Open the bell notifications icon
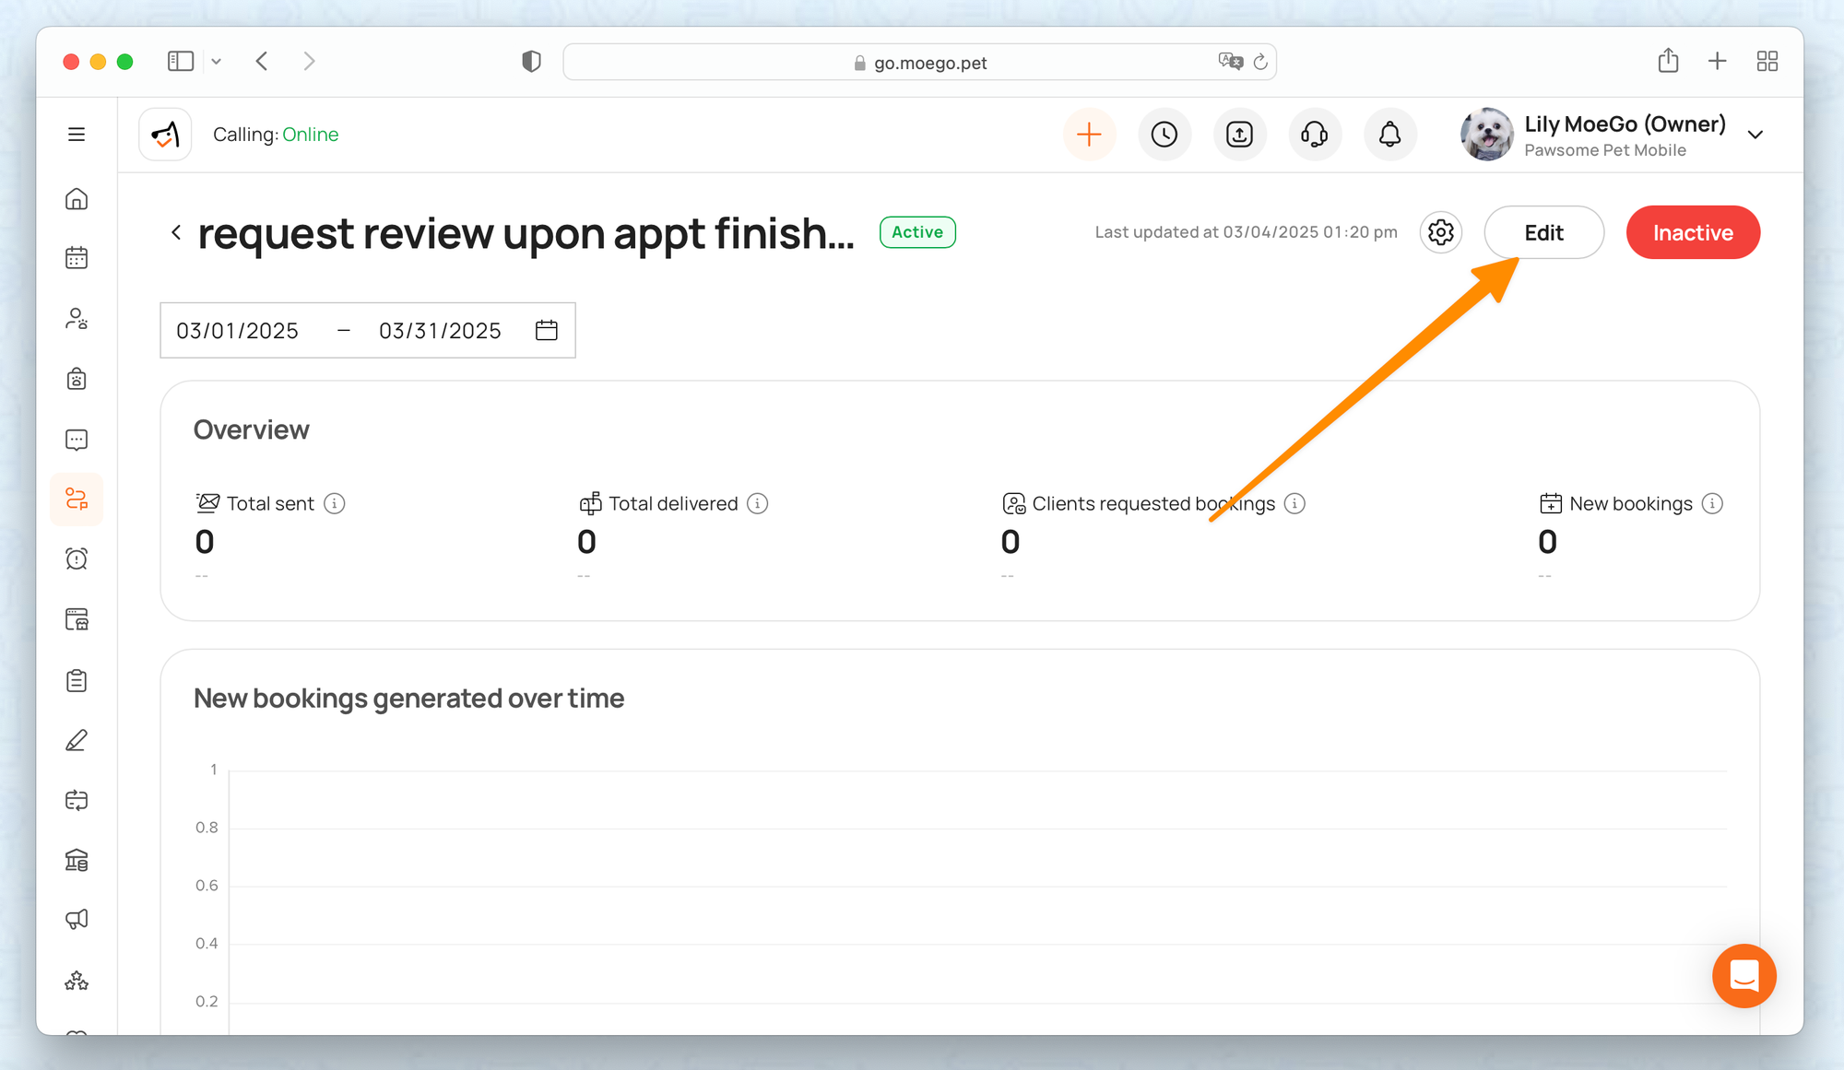The height and width of the screenshot is (1070, 1844). pyautogui.click(x=1389, y=135)
